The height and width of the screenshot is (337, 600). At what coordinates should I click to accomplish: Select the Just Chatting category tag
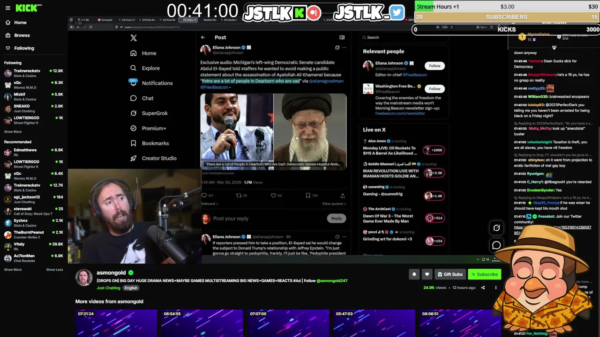108,288
